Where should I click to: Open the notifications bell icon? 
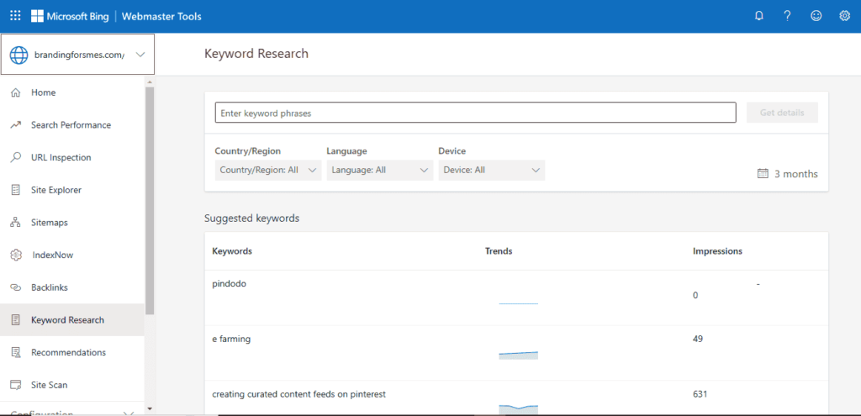click(759, 16)
